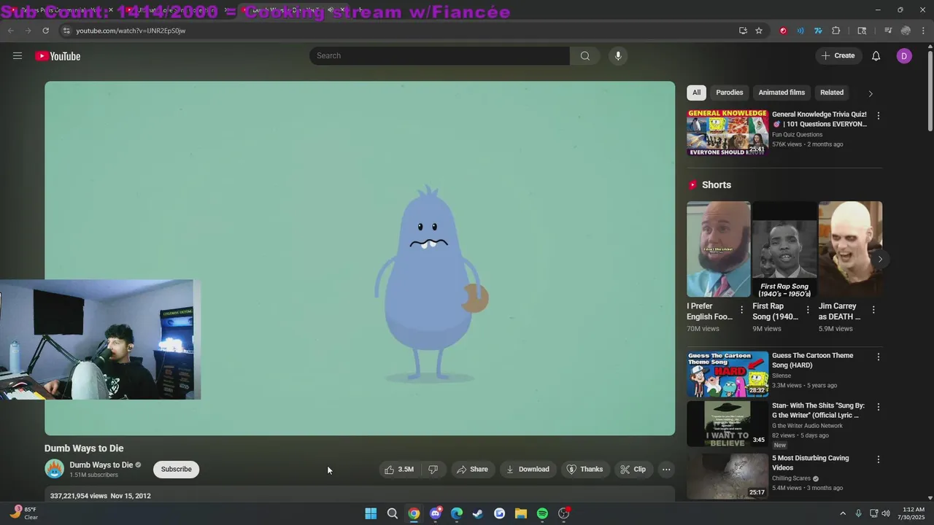
Task: Create a Clip of the video
Action: (x=633, y=470)
